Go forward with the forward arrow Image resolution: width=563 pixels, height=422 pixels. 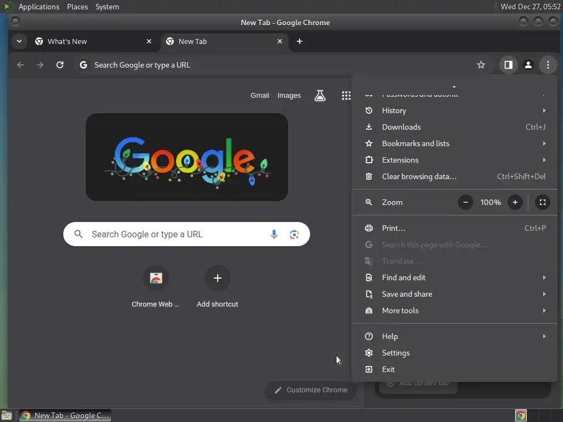click(40, 65)
